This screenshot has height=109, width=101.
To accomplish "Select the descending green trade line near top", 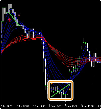I will pos(14,19).
